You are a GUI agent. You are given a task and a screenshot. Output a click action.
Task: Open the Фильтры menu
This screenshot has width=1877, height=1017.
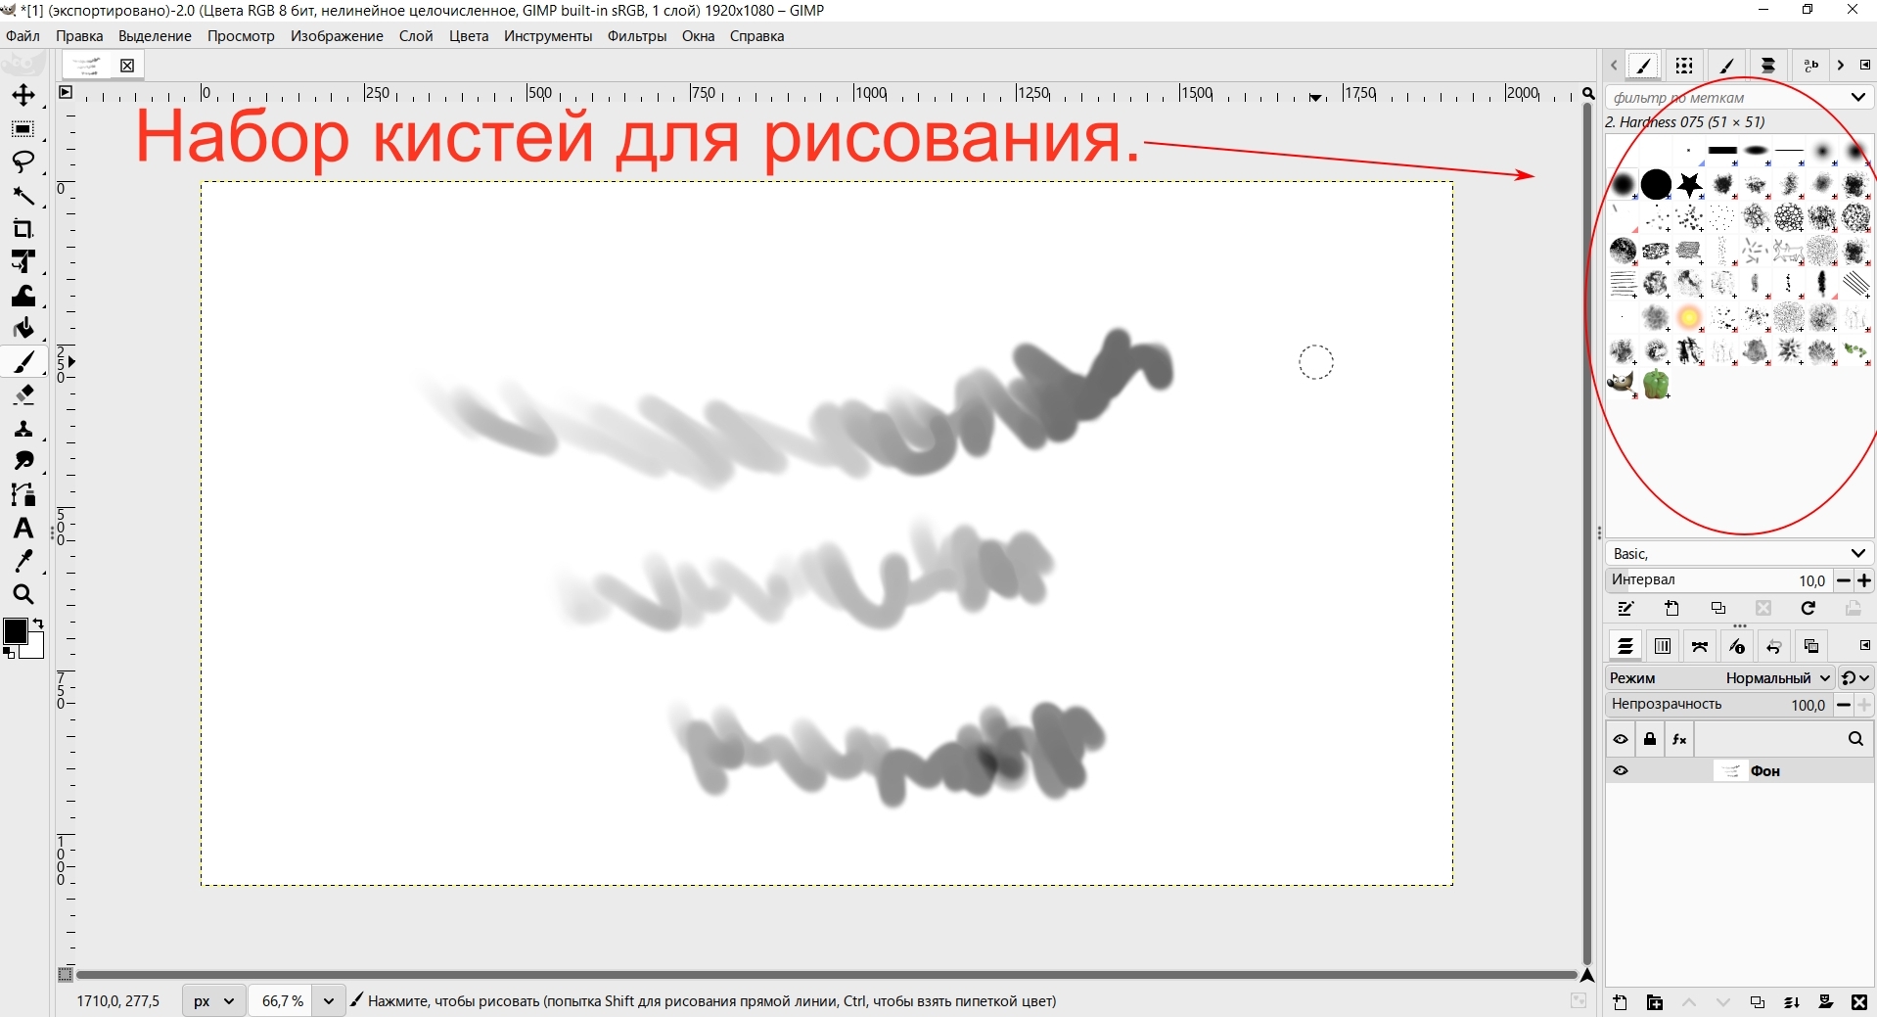636,36
